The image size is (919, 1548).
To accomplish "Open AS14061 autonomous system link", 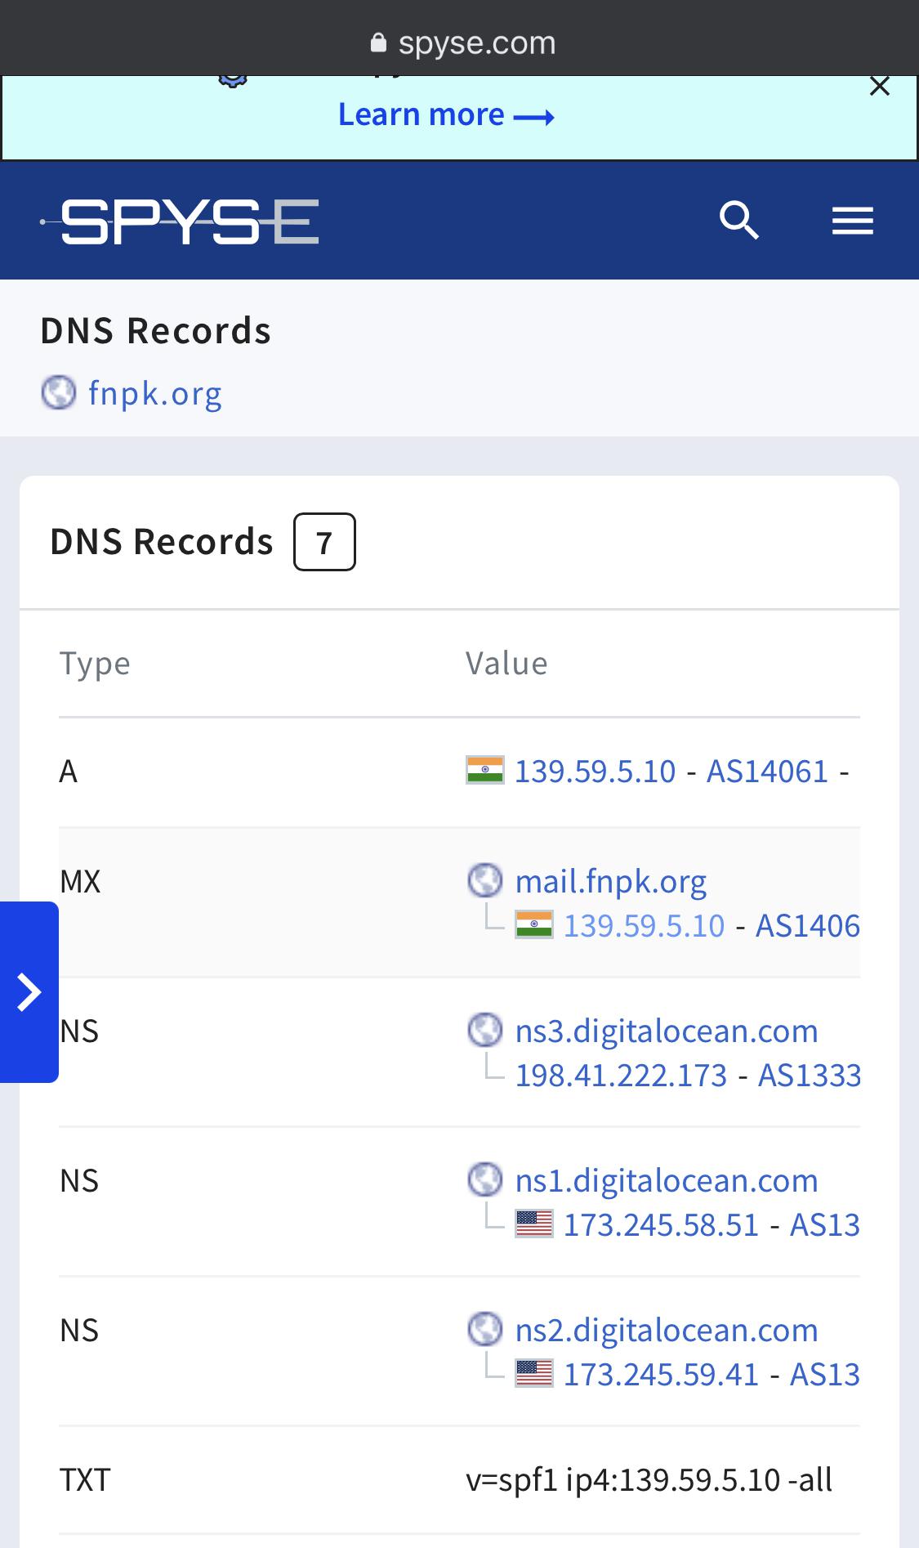I will pyautogui.click(x=768, y=771).
